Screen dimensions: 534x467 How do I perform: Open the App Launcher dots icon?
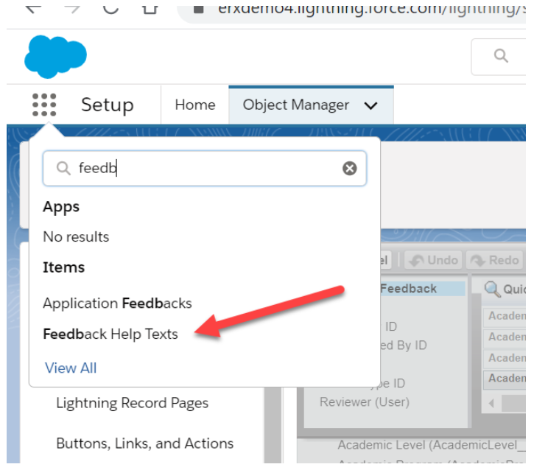tap(44, 105)
